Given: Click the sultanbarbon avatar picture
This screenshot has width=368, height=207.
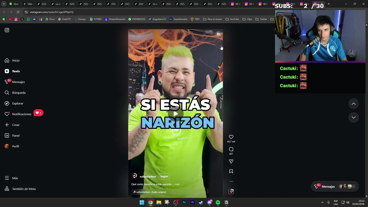Looking at the screenshot, I should point(134,176).
